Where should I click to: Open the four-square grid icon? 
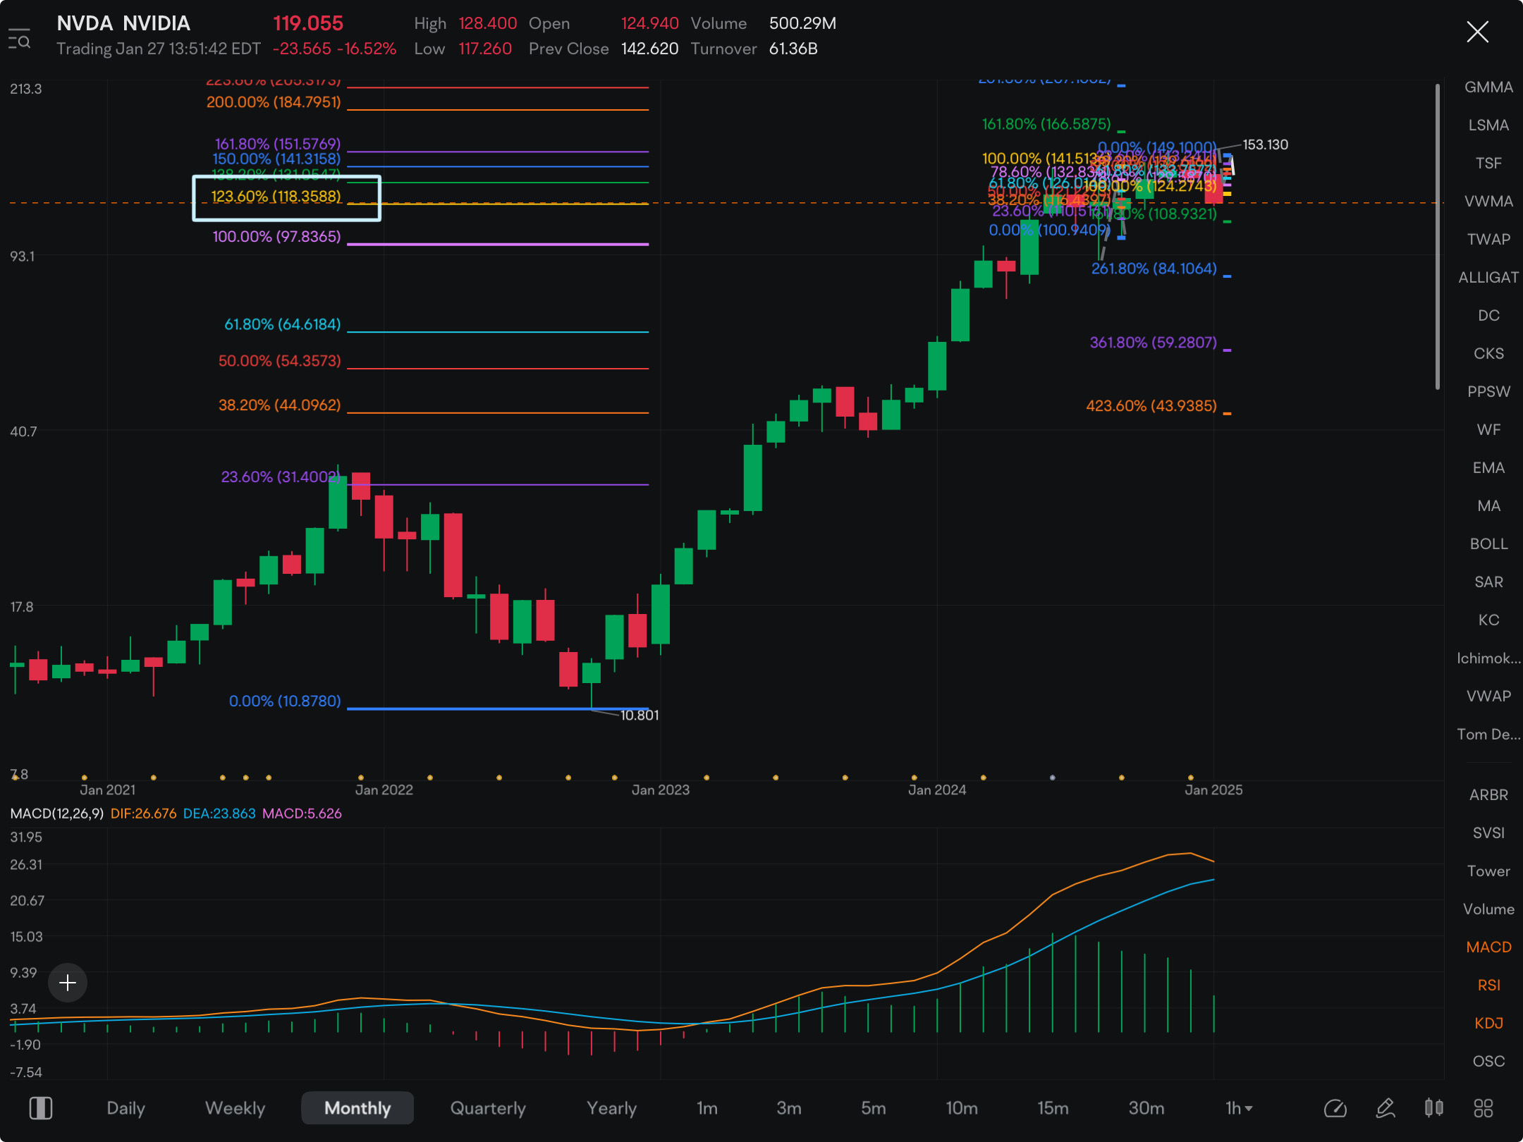tap(1483, 1108)
